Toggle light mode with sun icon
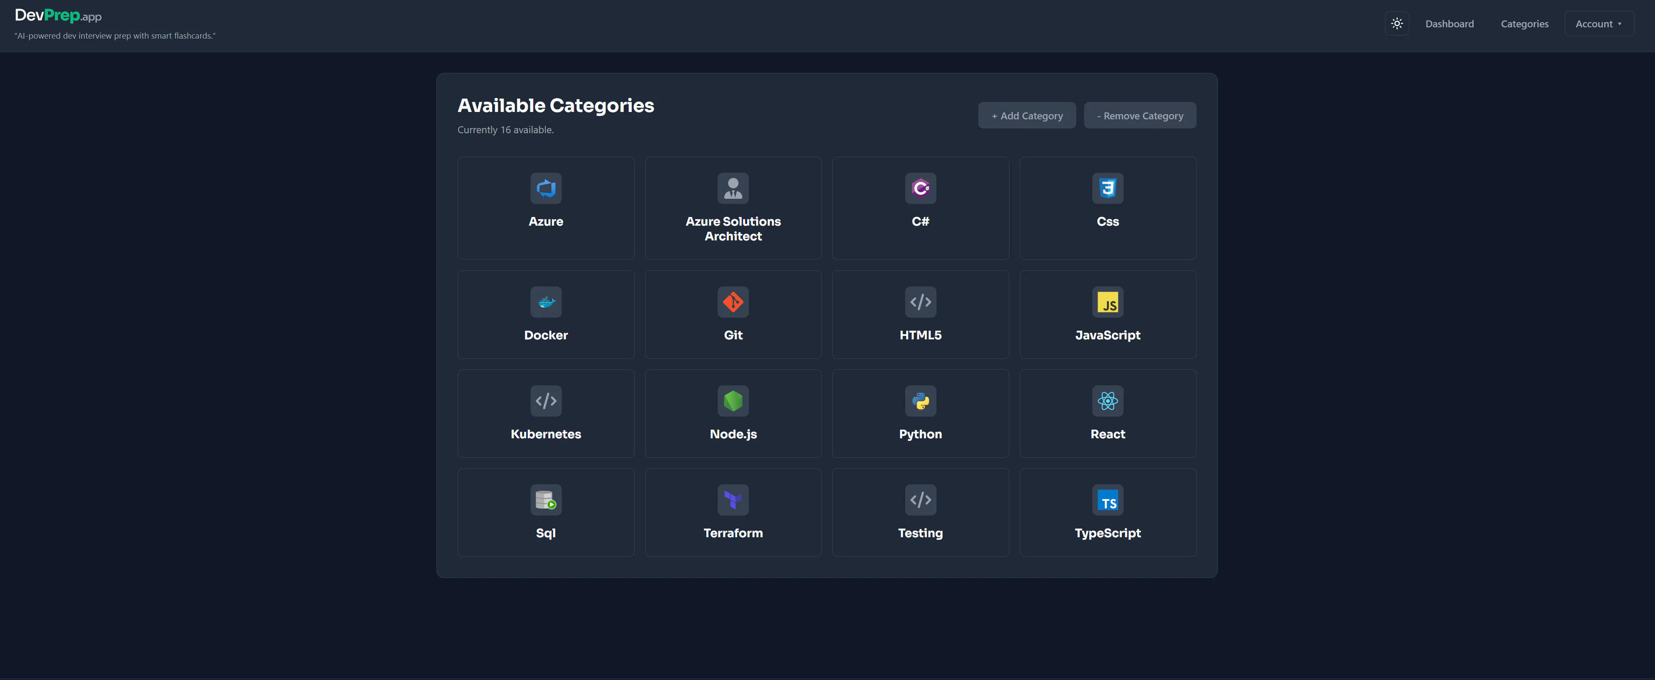1655x680 pixels. click(1397, 24)
